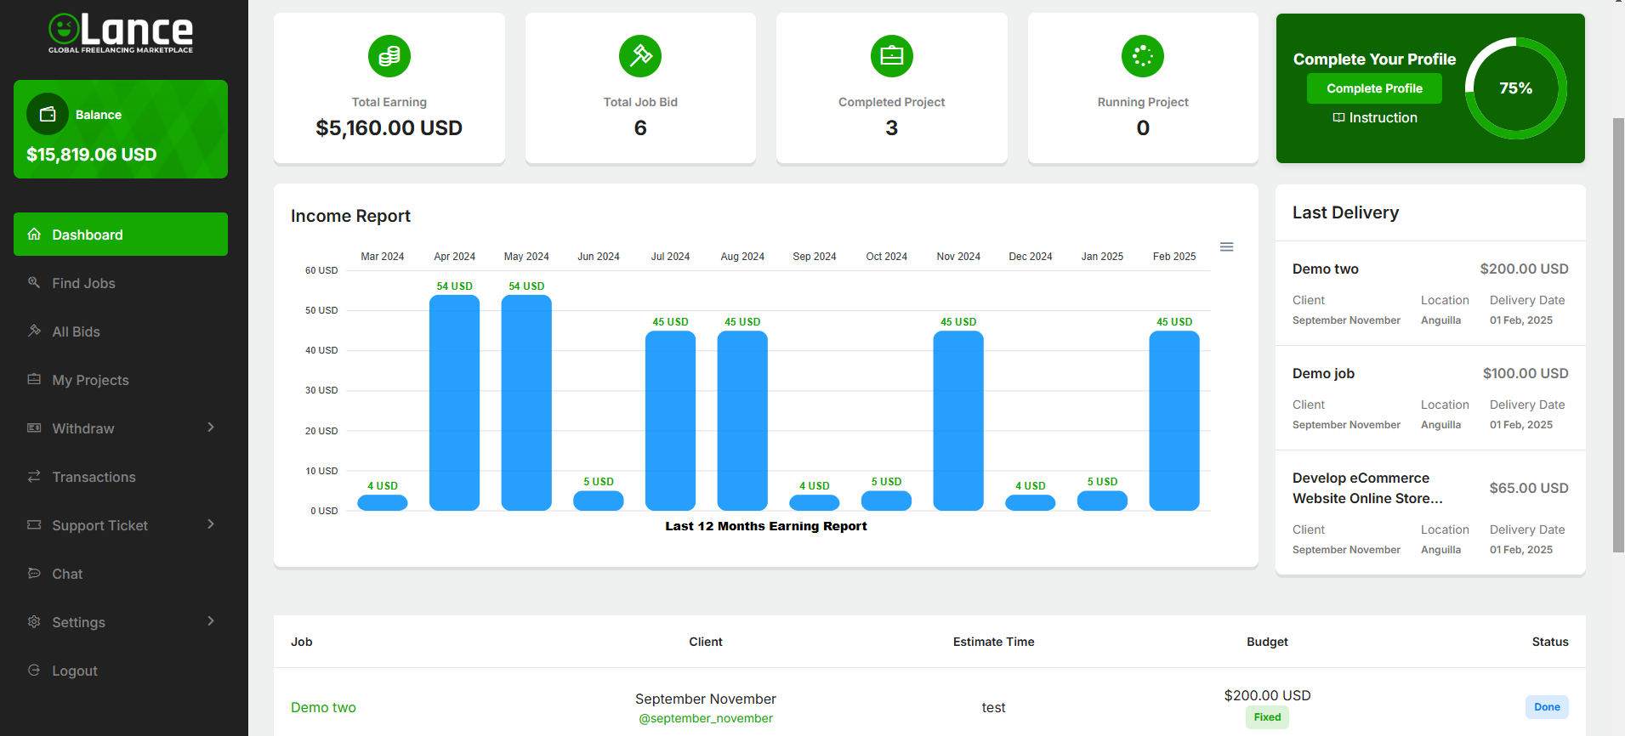
Task: Click the Total Job Bid gavel icon
Action: tap(640, 56)
